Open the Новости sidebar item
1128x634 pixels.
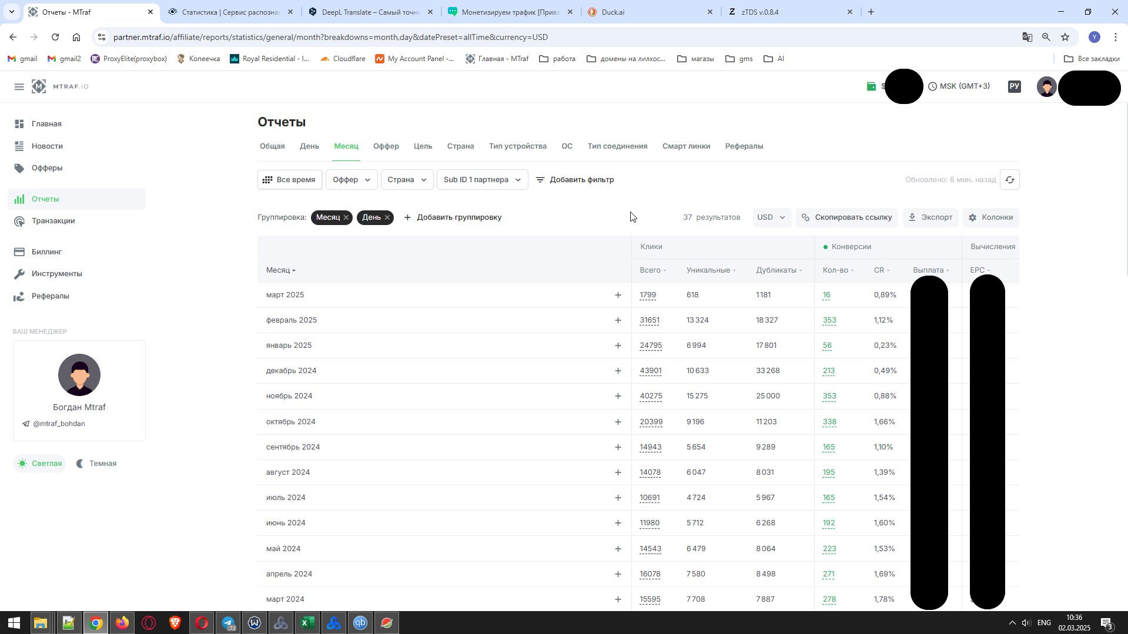(47, 146)
